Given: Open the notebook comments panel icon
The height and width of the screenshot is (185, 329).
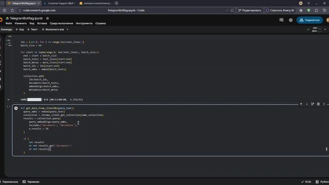Looking at the screenshot, I should coord(281,20).
